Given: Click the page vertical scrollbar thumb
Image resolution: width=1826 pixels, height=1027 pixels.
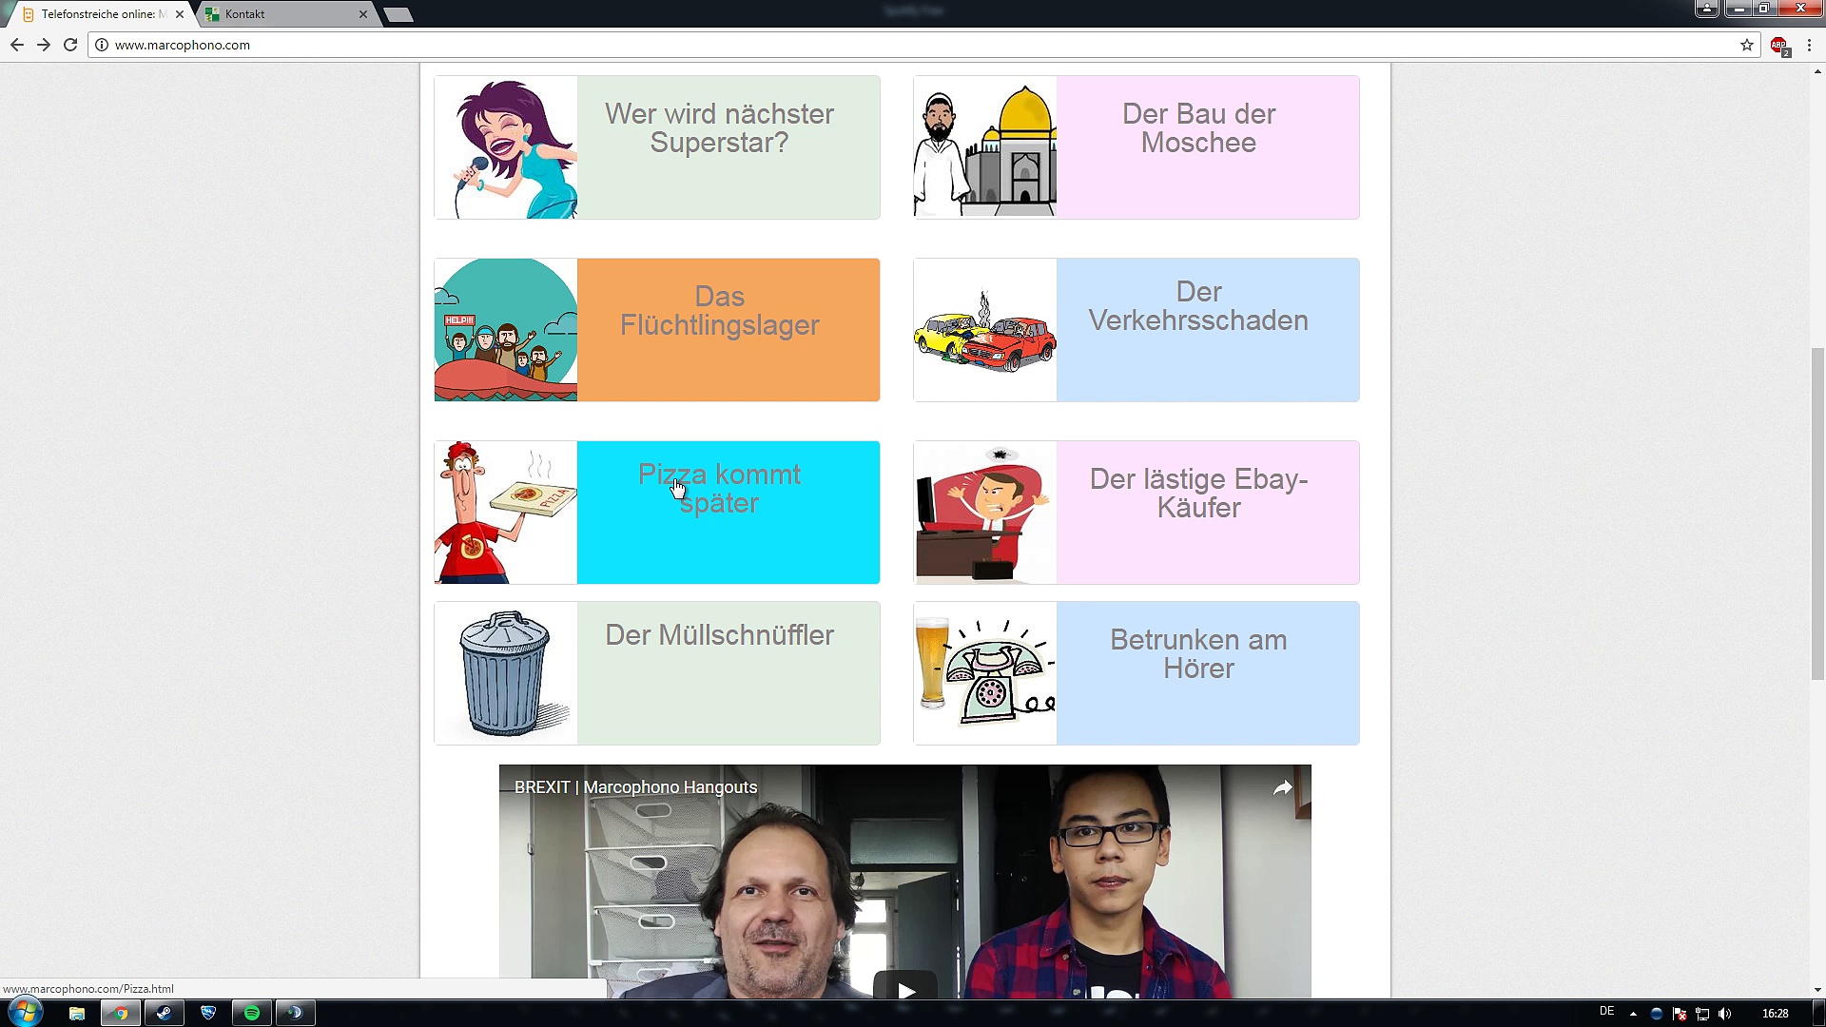Looking at the screenshot, I should tap(1817, 513).
